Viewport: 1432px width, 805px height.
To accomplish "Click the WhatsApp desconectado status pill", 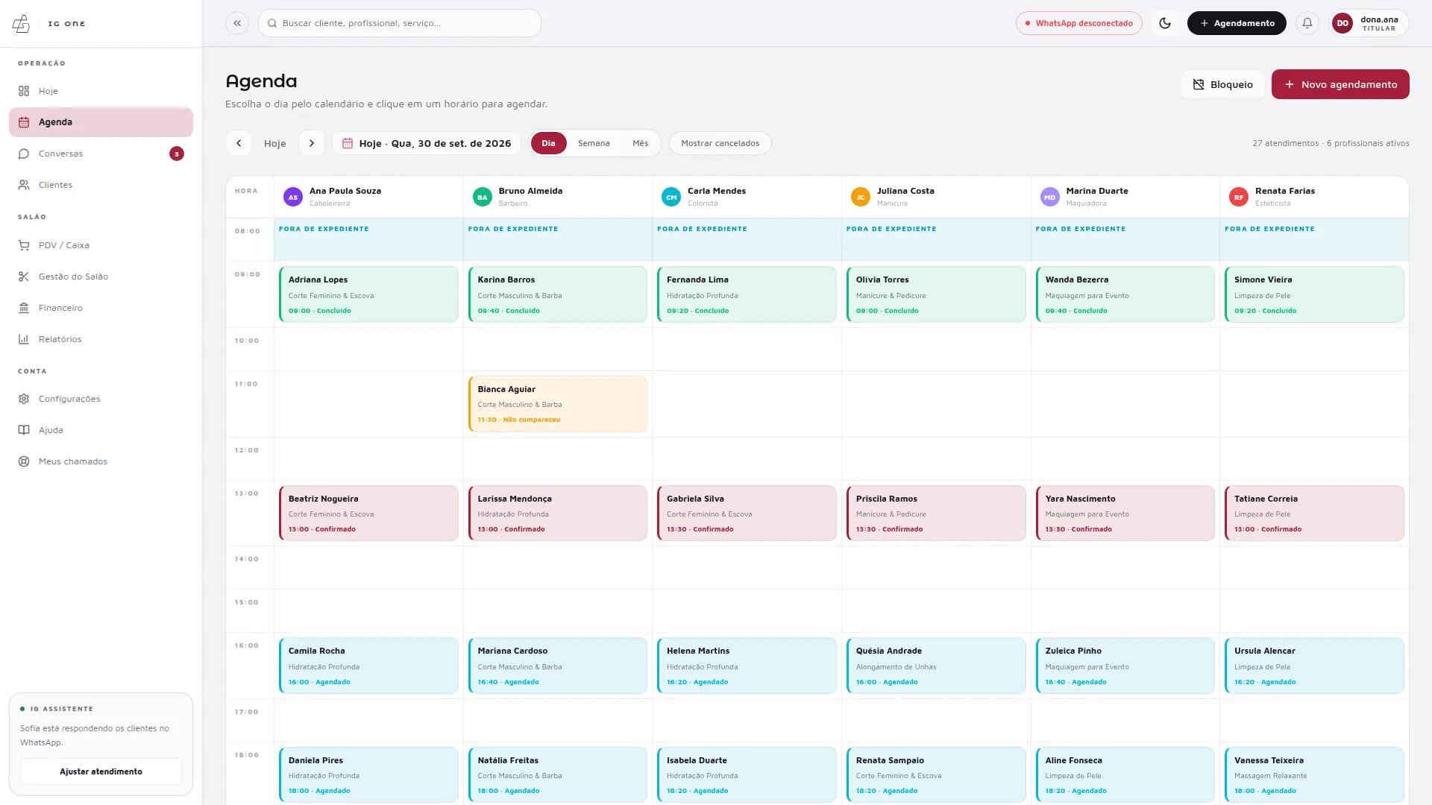I will click(x=1078, y=23).
